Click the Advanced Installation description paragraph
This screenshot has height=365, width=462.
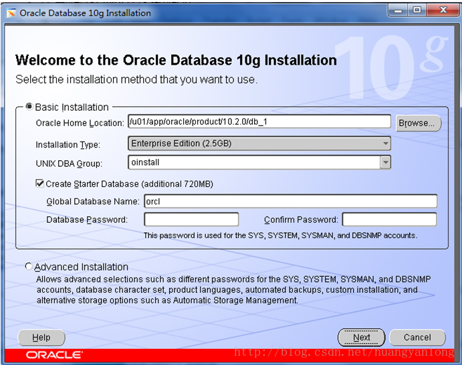pos(233,290)
